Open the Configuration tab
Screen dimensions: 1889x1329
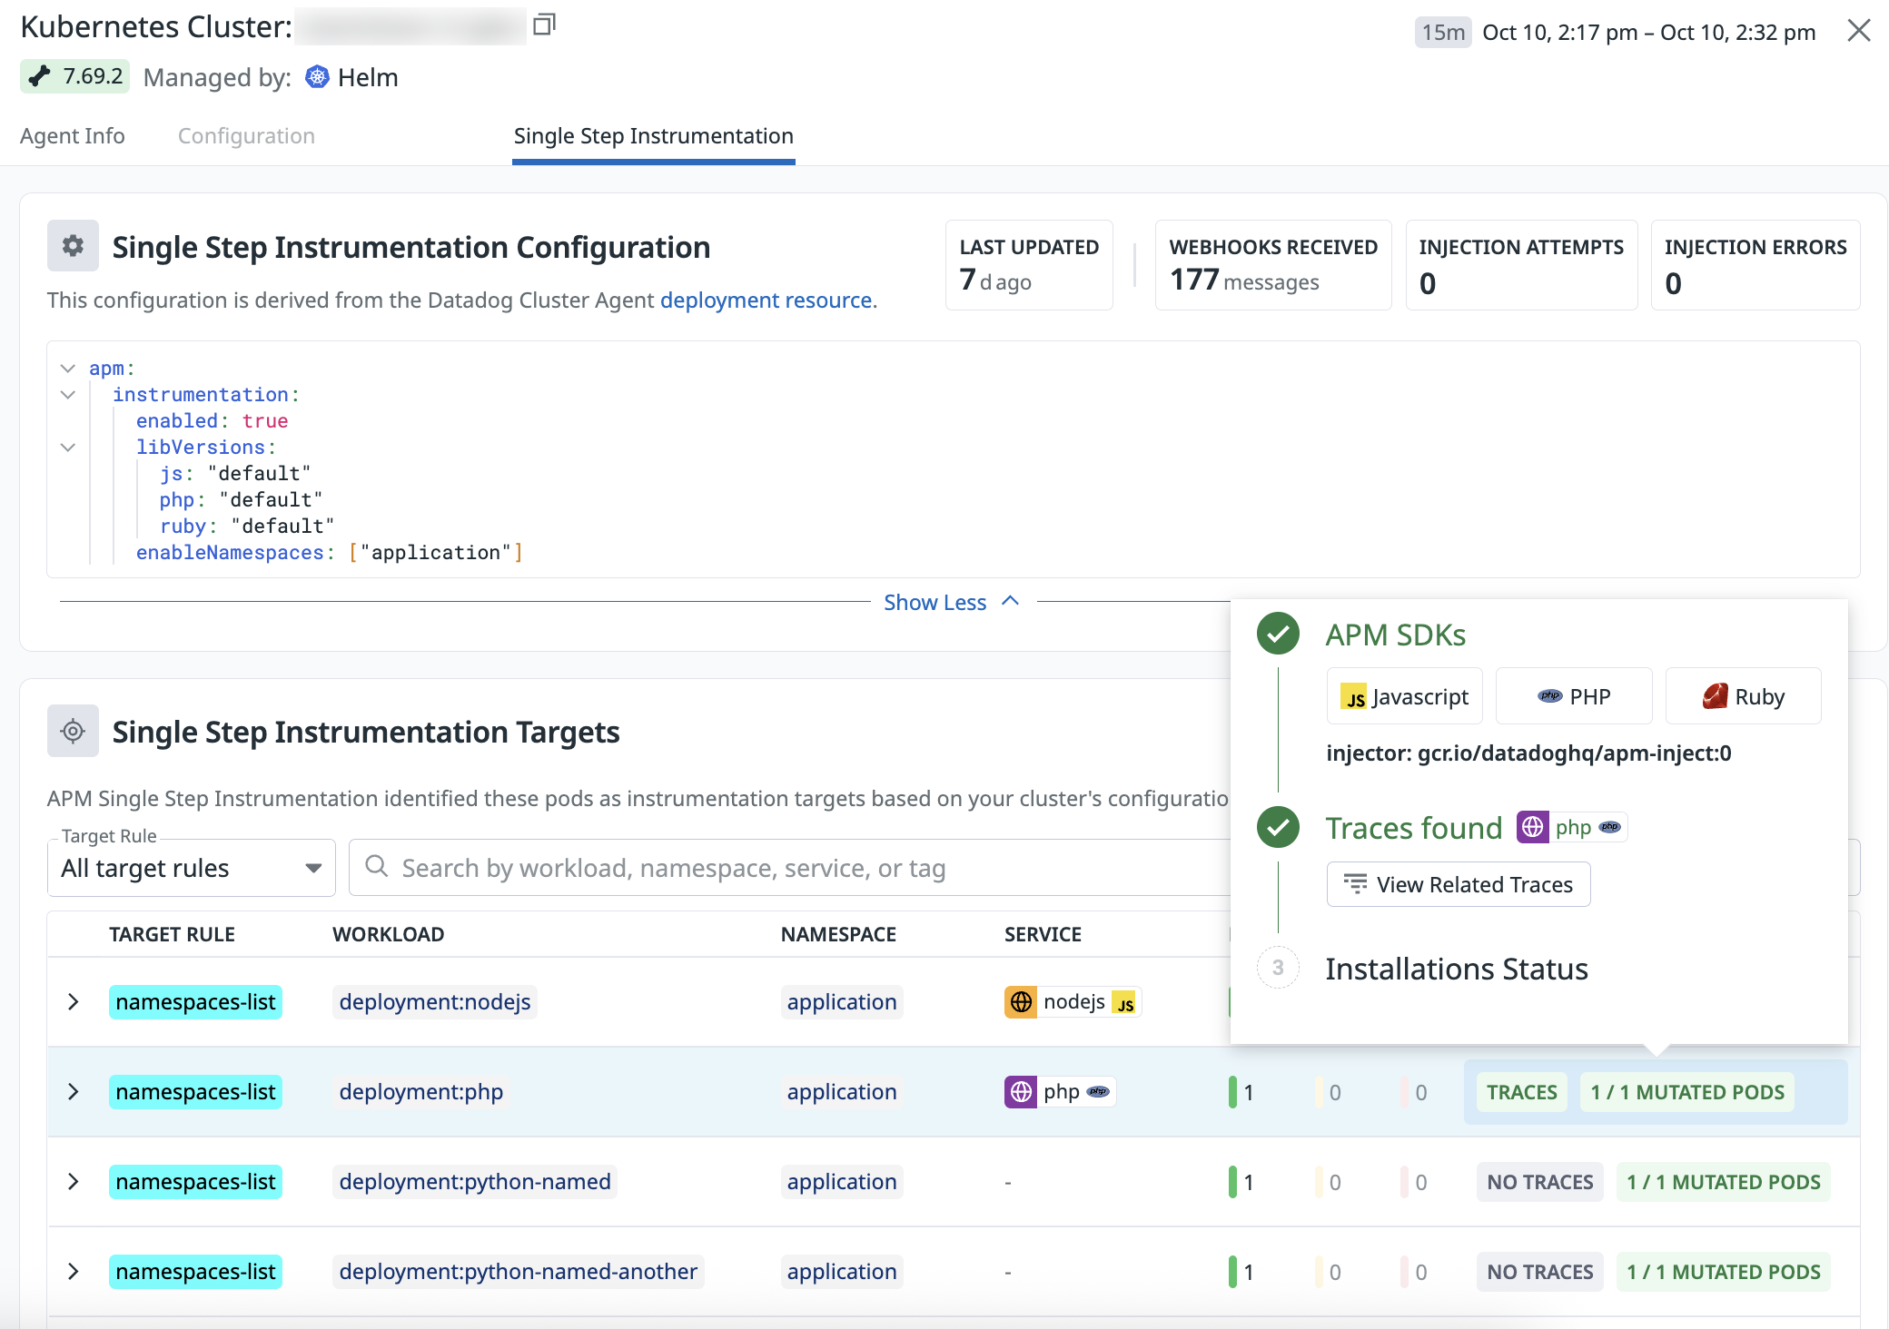pos(246,136)
